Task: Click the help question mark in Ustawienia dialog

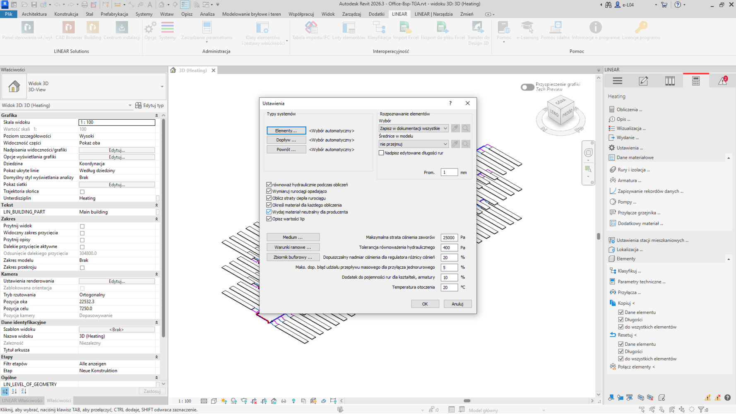Action: pyautogui.click(x=450, y=103)
